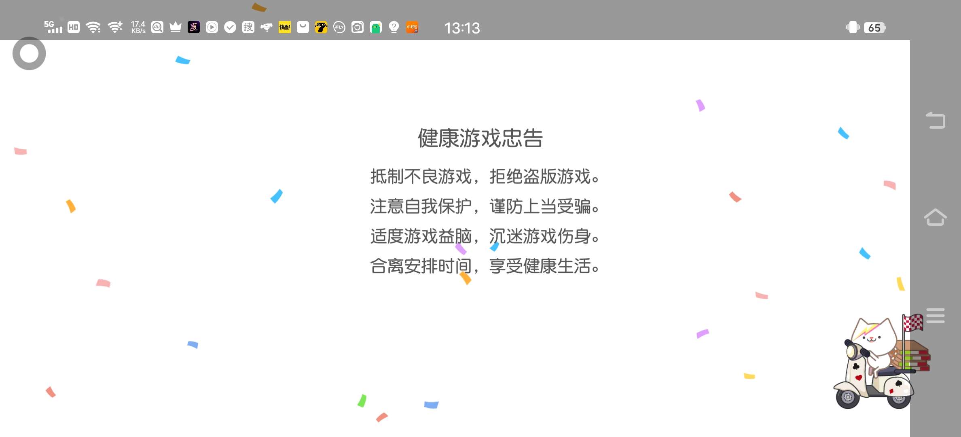The width and height of the screenshot is (961, 437).
Task: Tap the battery level 65 indicator
Action: [874, 28]
